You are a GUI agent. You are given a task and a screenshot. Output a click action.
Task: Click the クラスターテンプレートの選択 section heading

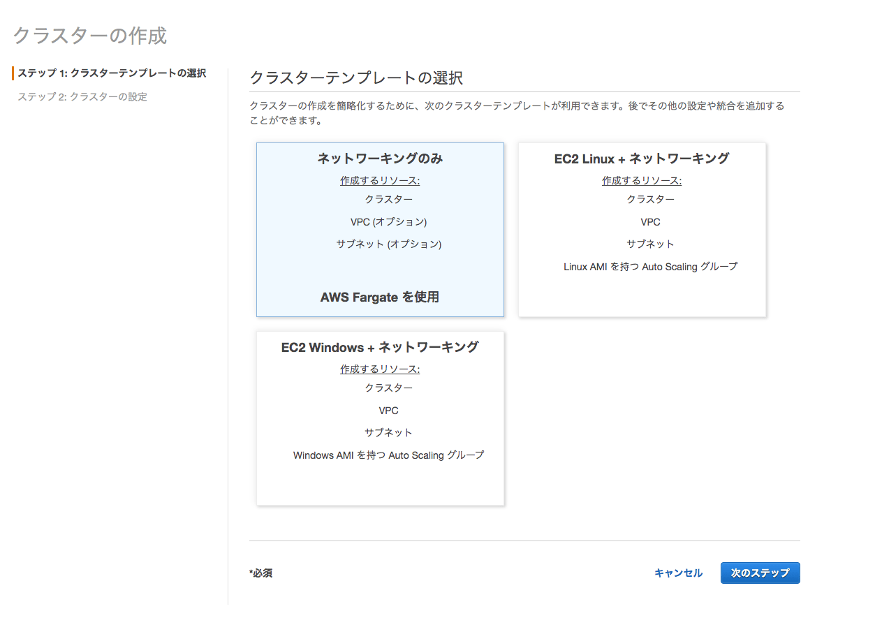tap(356, 78)
